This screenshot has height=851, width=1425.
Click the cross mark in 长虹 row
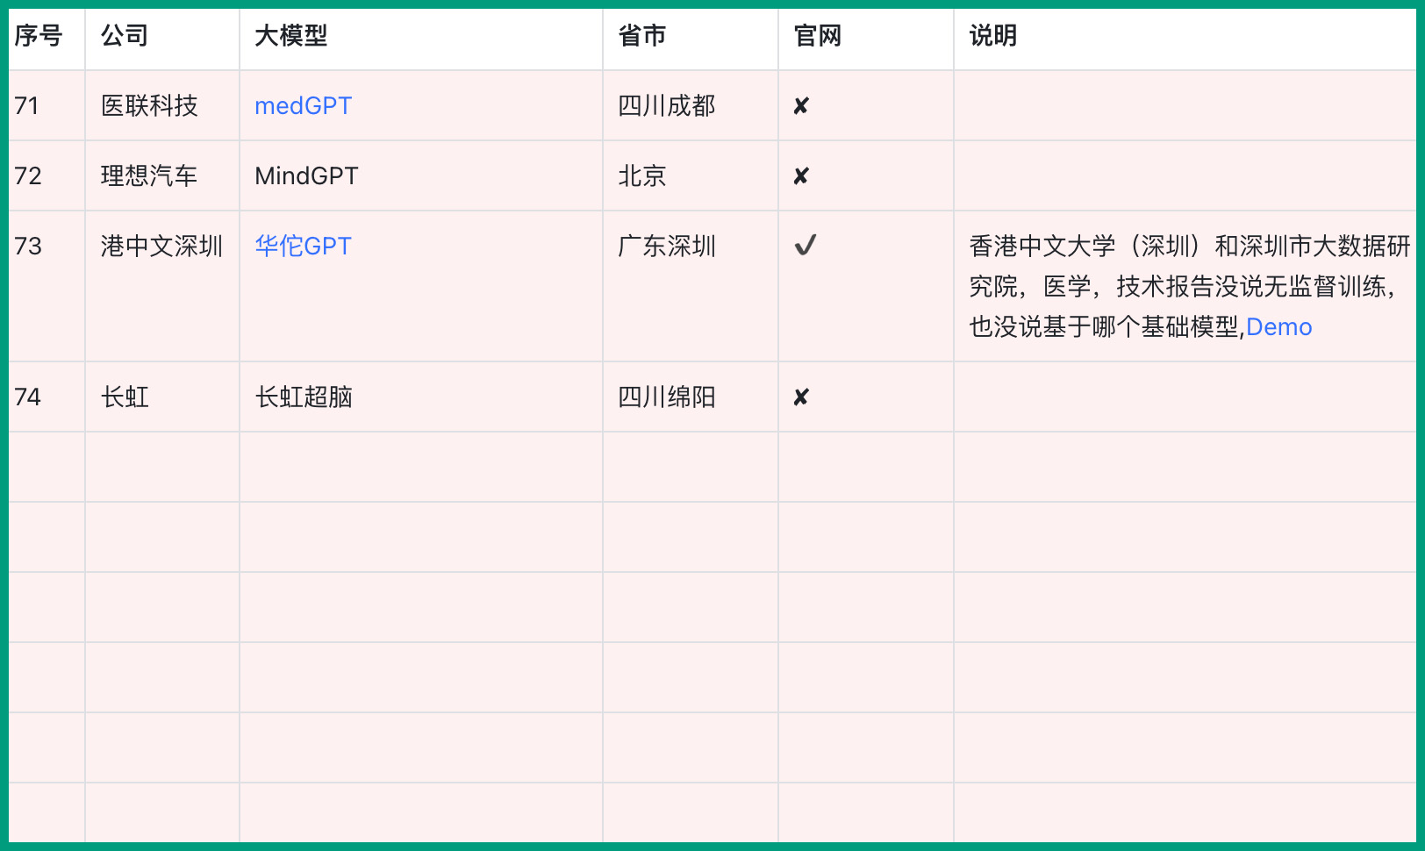[x=800, y=397]
